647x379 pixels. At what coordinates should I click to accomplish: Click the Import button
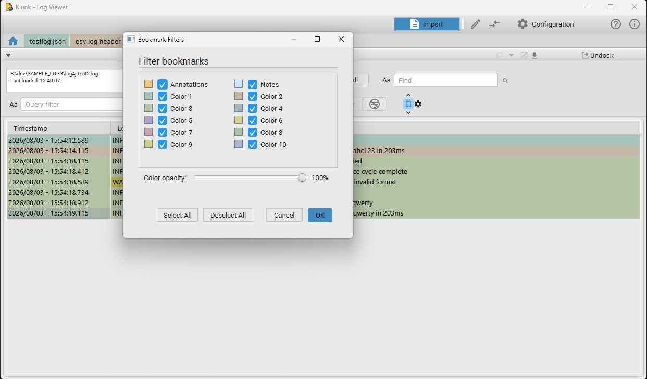[x=427, y=24]
